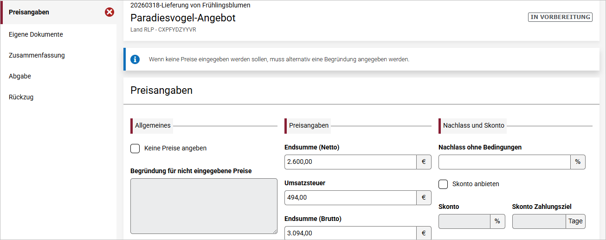Click the red error icon beside Preisangaben
606x240 pixels.
tap(110, 12)
